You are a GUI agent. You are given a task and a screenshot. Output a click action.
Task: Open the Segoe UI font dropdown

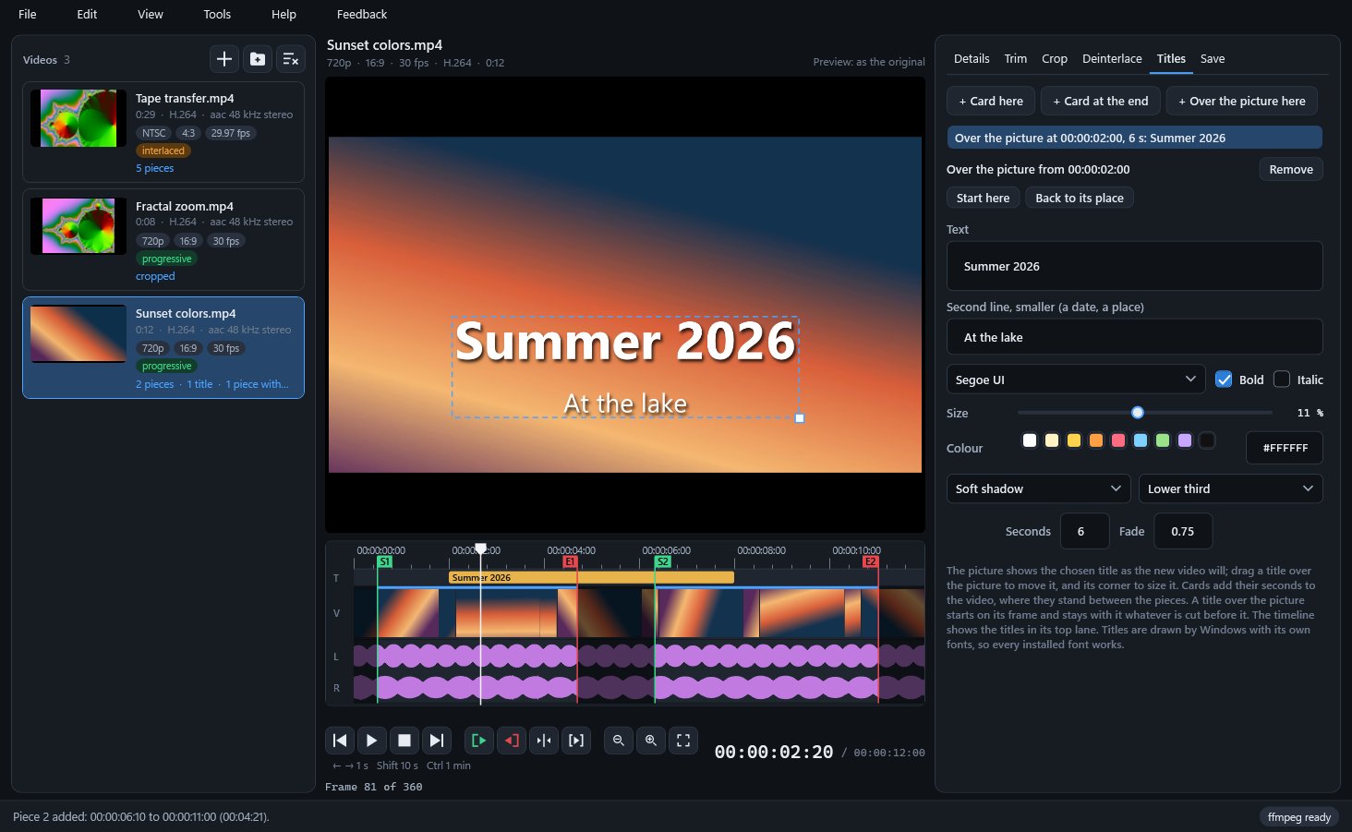[x=1076, y=380]
